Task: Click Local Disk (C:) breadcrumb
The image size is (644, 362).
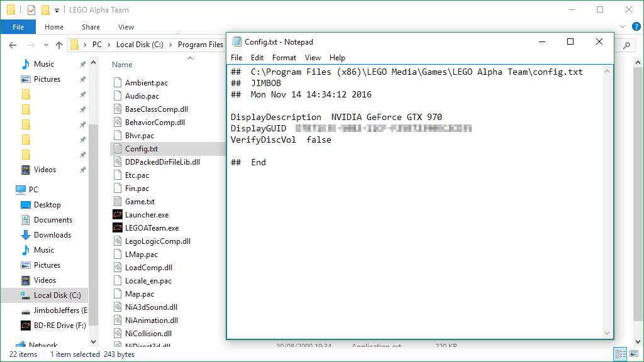Action: pos(140,45)
